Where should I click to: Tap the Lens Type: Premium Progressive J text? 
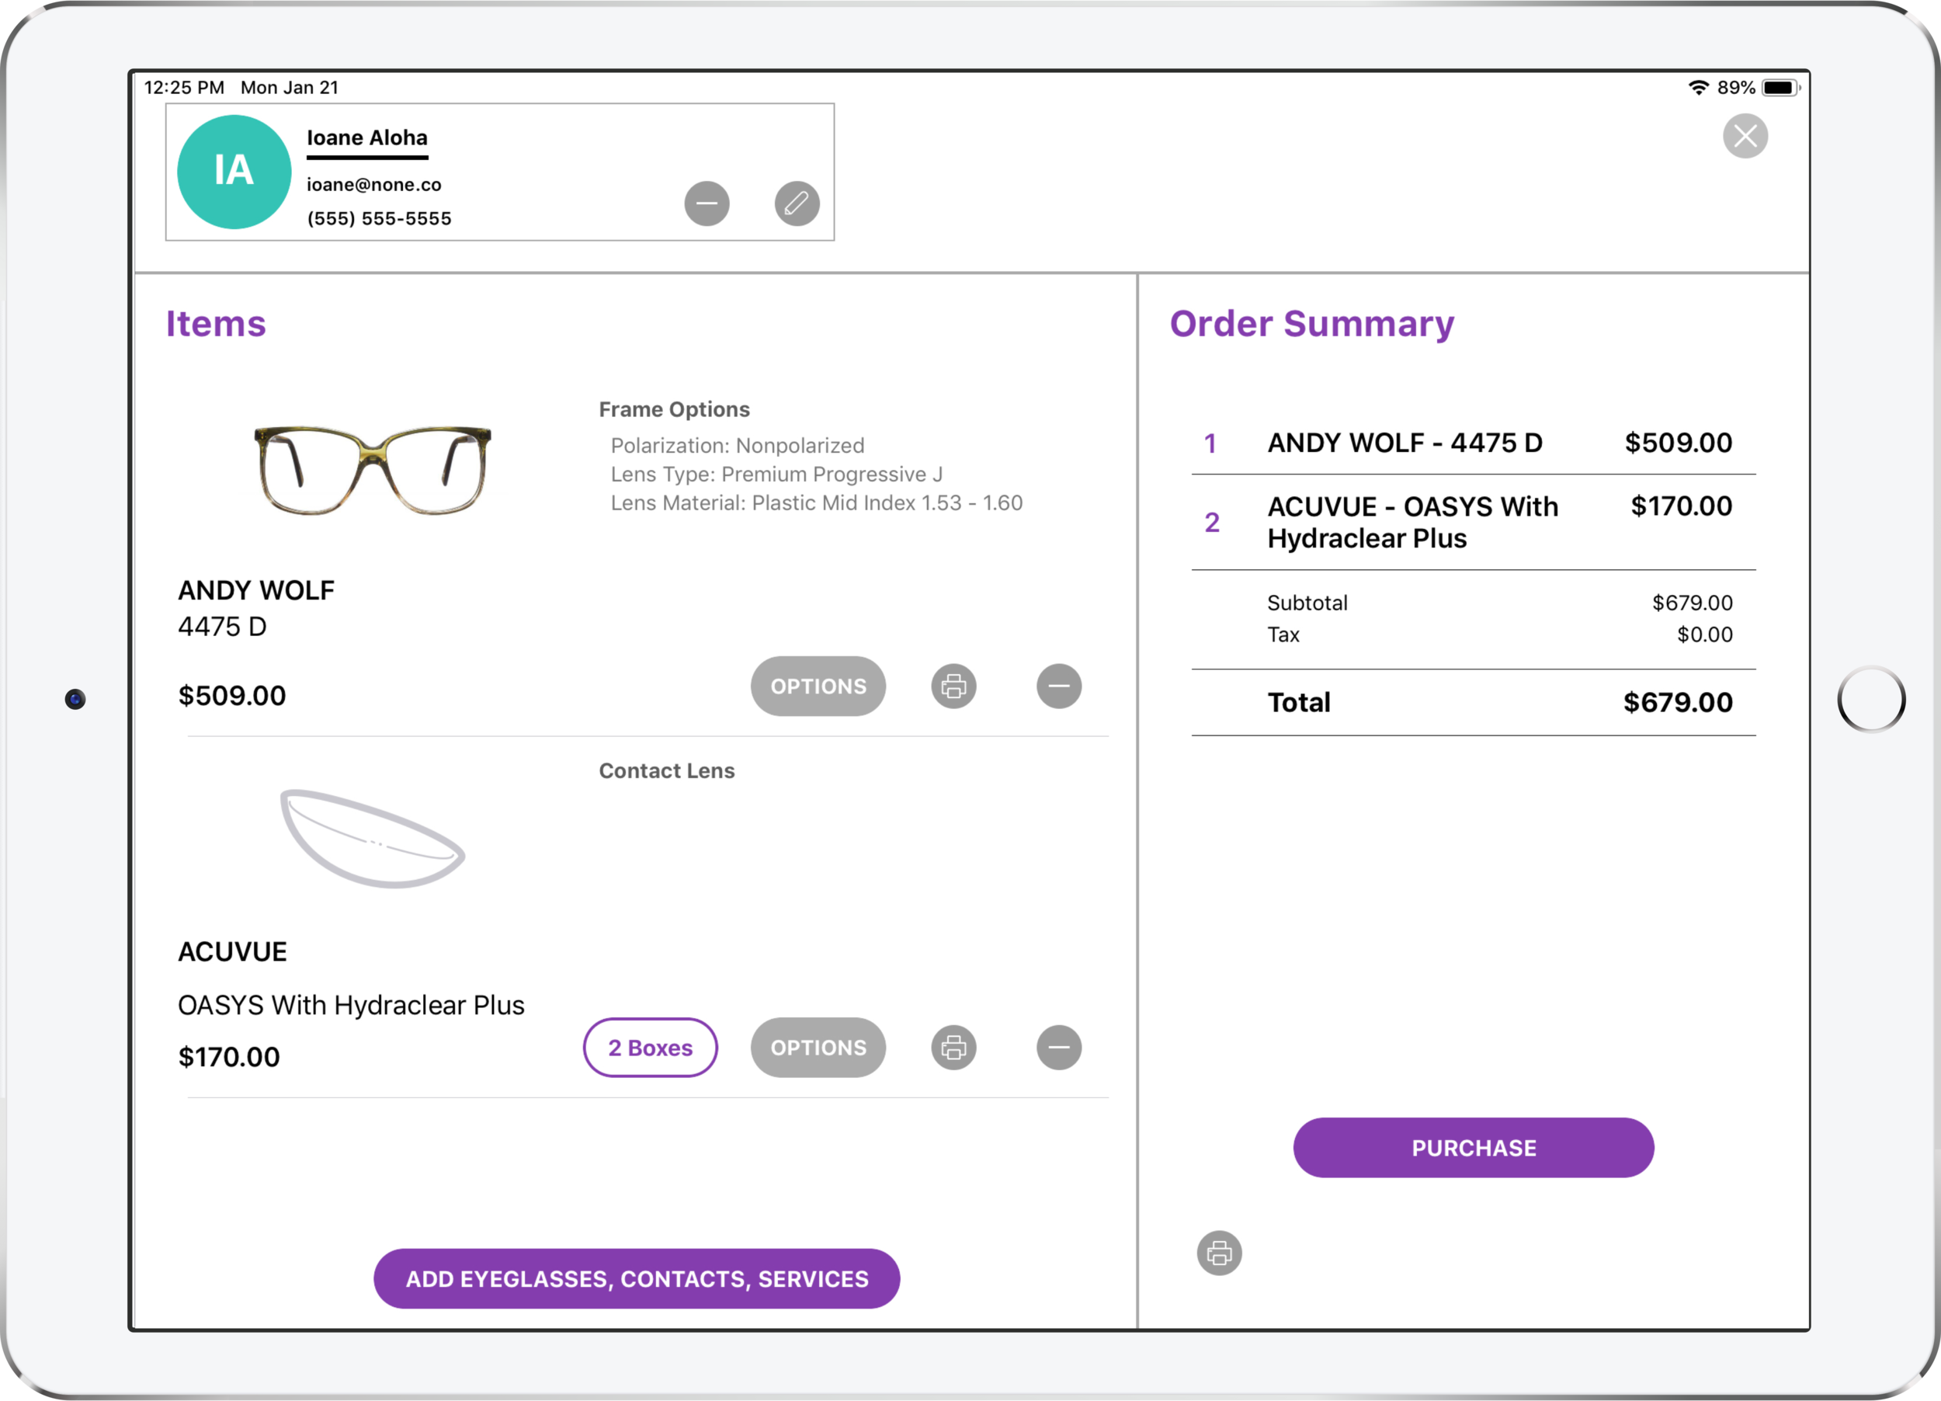[776, 475]
